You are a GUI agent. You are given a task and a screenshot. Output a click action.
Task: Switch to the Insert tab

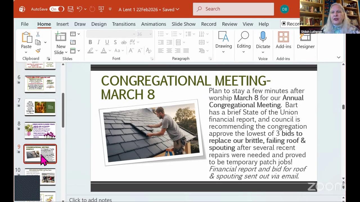pos(62,24)
